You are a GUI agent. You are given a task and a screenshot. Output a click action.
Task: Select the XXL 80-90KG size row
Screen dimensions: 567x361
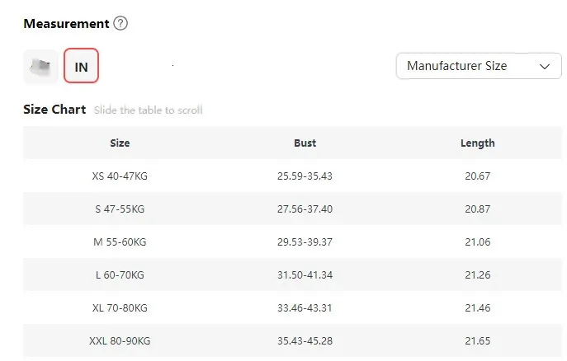(120, 340)
